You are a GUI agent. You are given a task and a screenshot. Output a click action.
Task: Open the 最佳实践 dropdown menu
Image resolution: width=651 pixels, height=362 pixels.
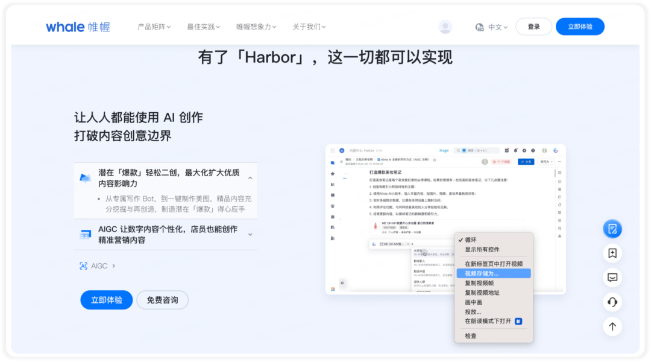(204, 27)
